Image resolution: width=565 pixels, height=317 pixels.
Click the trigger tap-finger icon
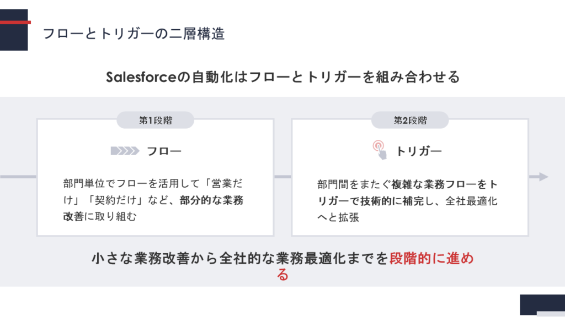pyautogui.click(x=380, y=150)
